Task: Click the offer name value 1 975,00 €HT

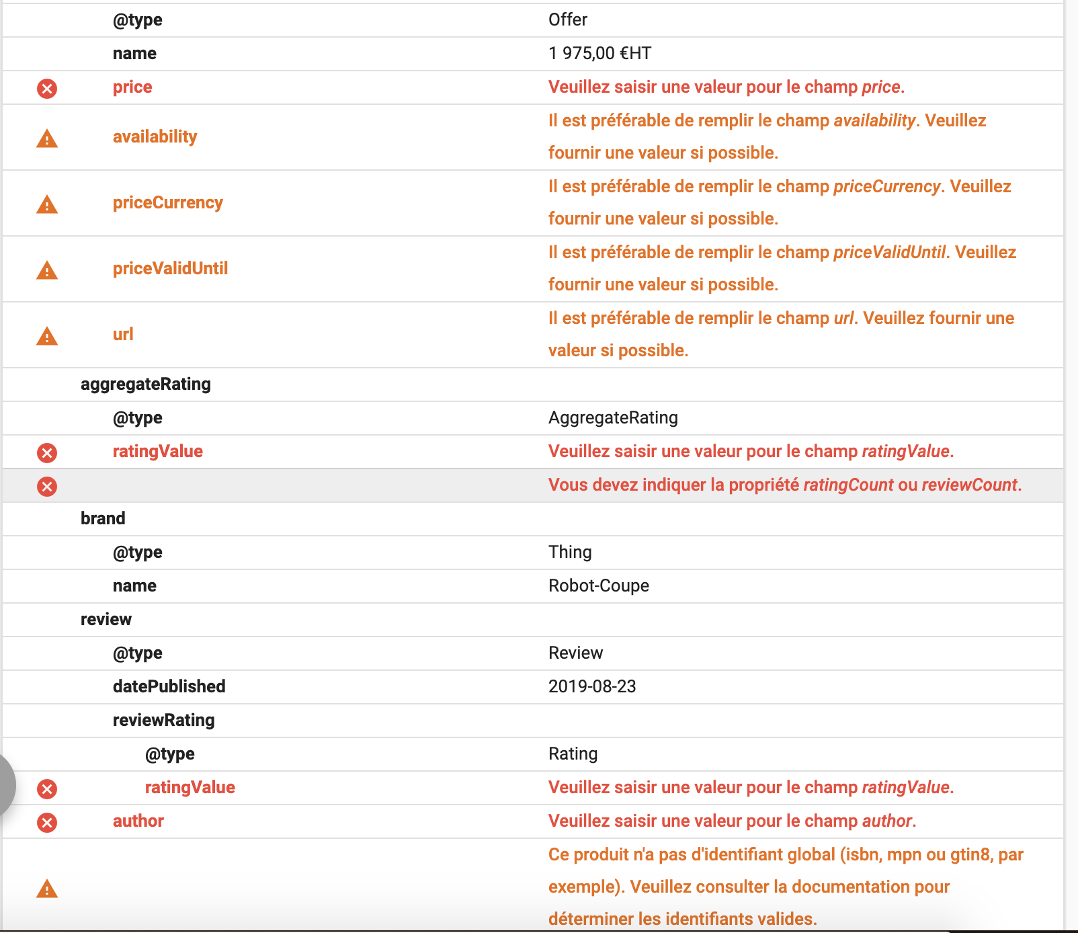Action: click(599, 53)
